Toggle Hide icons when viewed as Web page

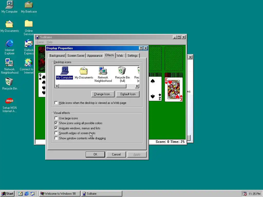pos(56,103)
